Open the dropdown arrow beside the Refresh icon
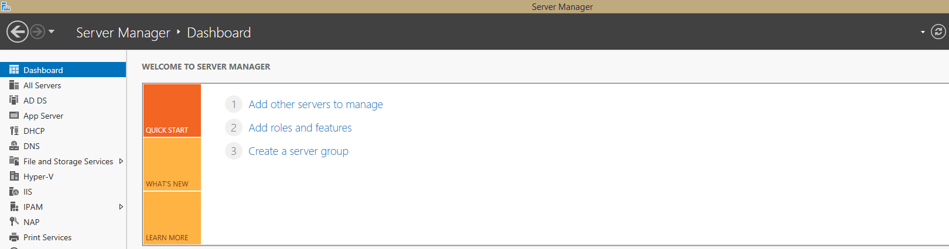Image resolution: width=949 pixels, height=249 pixels. click(923, 32)
